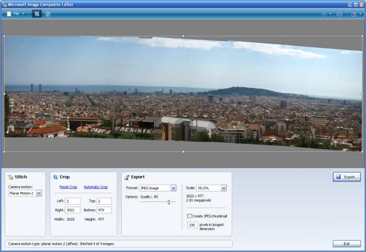Expand the help dropdown arrow
Image resolution: width=366 pixels, height=252 pixels.
pos(360,14)
